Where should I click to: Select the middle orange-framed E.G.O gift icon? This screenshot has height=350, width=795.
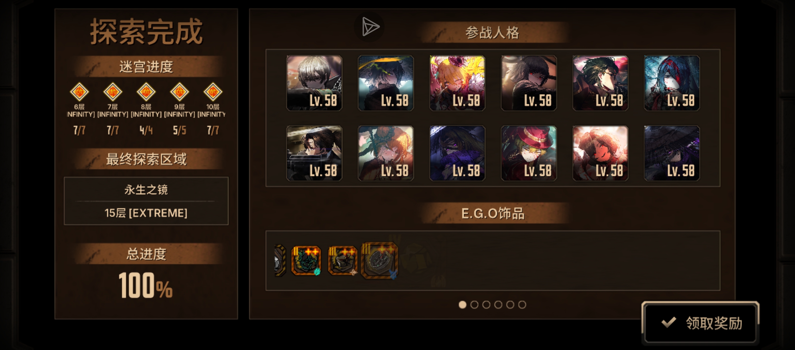(343, 260)
